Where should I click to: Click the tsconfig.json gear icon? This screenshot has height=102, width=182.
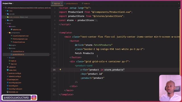8,86
